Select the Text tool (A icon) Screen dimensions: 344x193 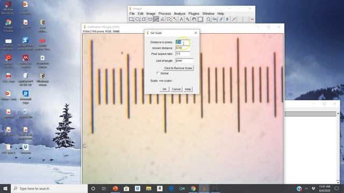tap(182, 19)
